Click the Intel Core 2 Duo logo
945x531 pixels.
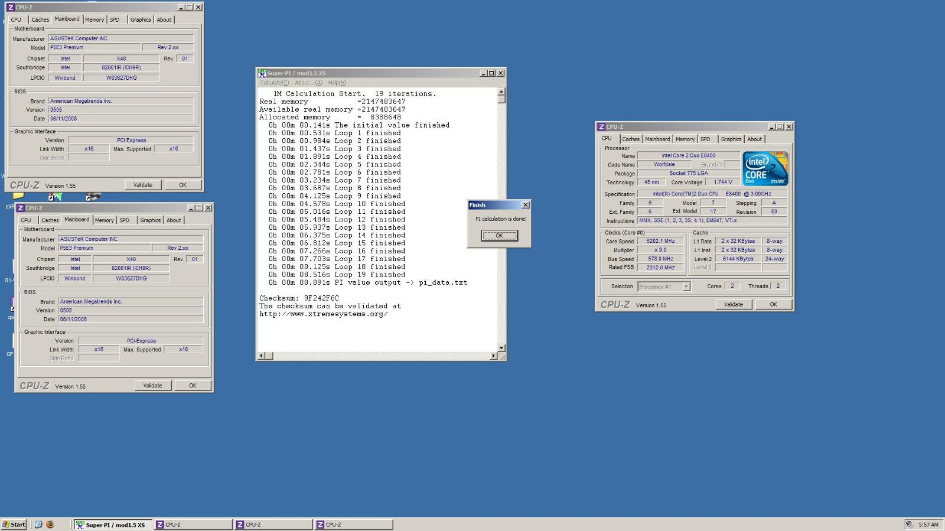[765, 169]
